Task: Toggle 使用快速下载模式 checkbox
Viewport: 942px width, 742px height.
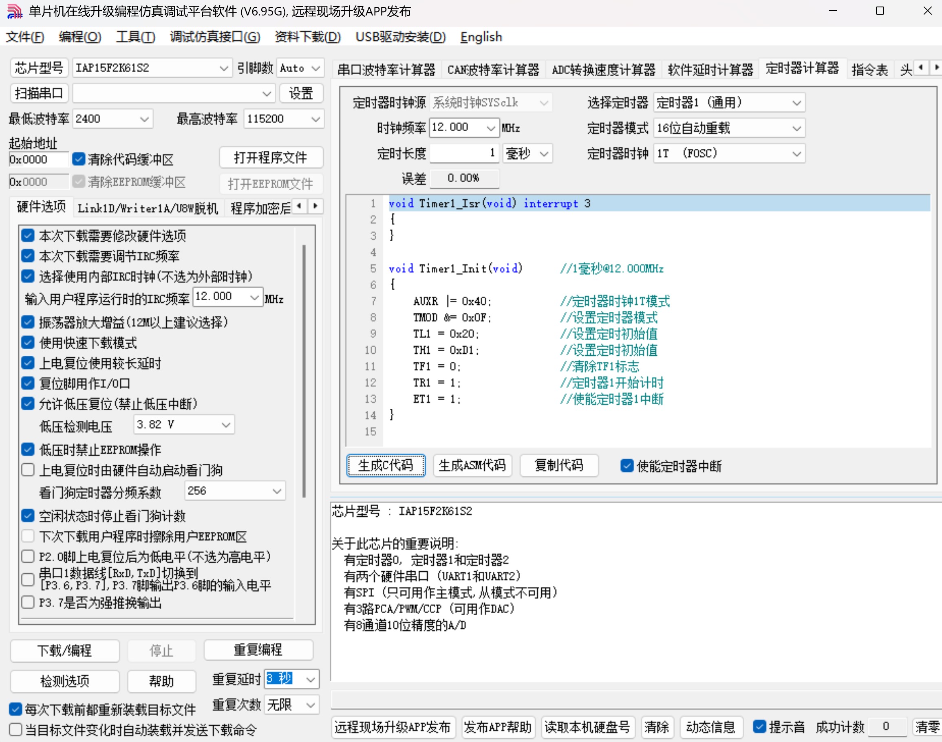Action: click(x=28, y=343)
